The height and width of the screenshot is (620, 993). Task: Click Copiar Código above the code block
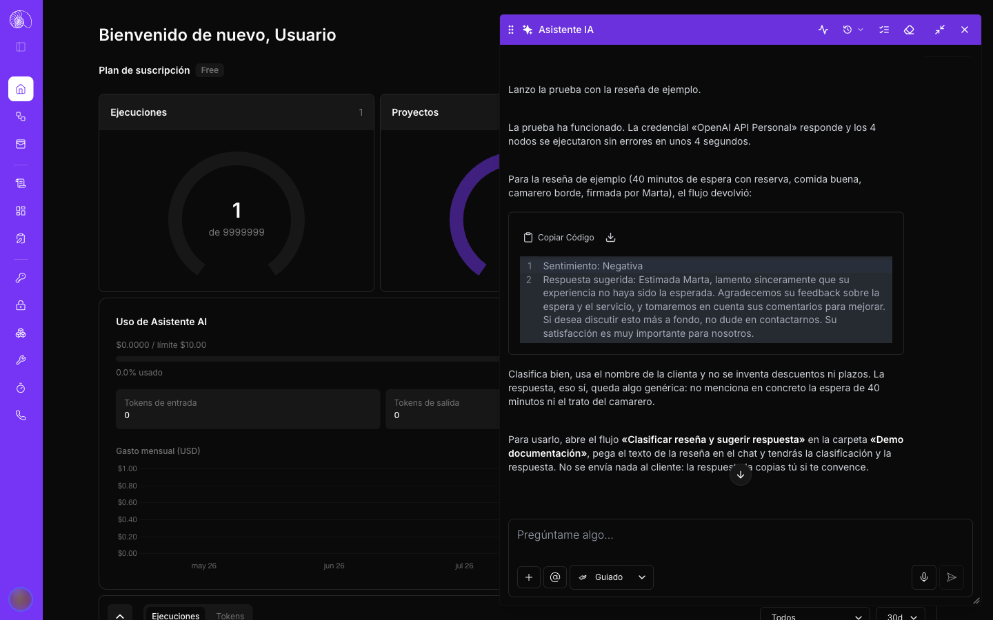tap(559, 238)
